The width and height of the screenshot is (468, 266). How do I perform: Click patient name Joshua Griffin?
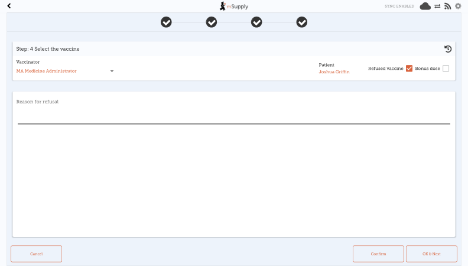pos(334,72)
